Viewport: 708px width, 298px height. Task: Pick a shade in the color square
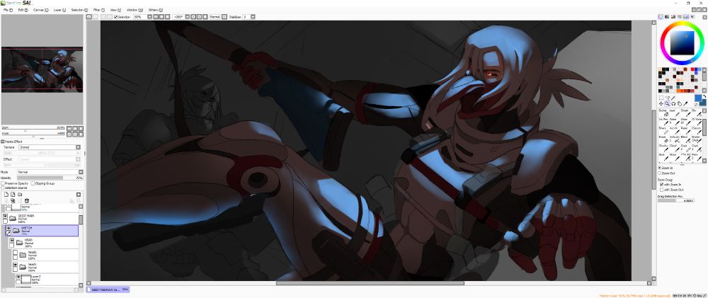point(682,42)
